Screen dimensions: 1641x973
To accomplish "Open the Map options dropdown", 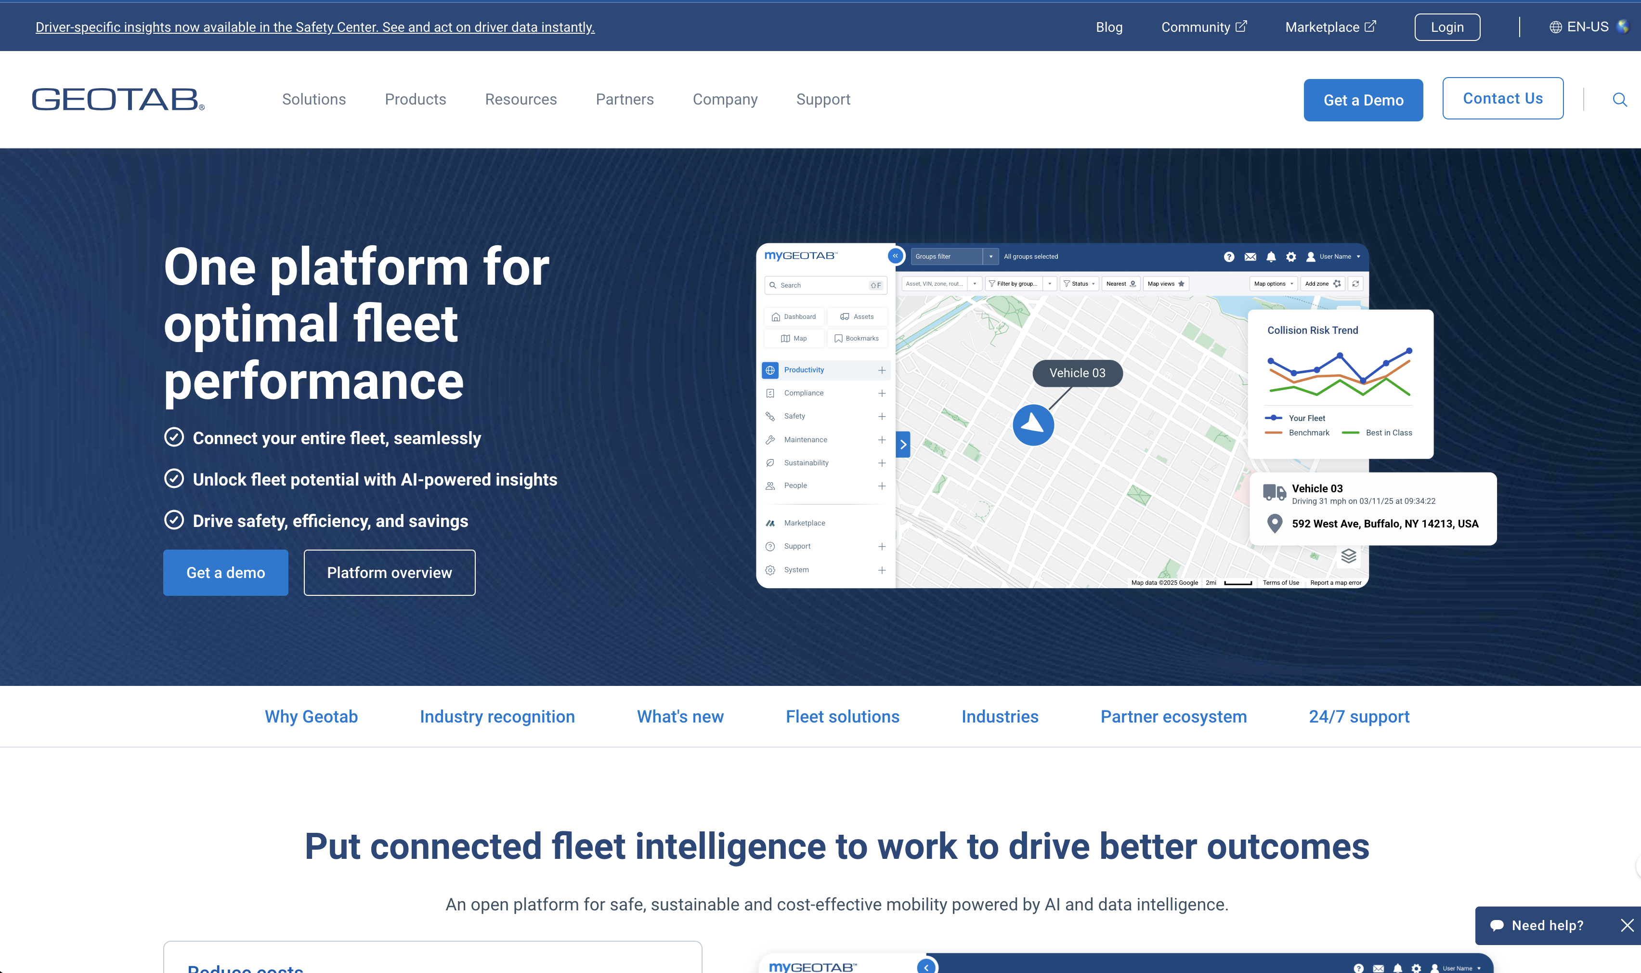I will [1272, 283].
